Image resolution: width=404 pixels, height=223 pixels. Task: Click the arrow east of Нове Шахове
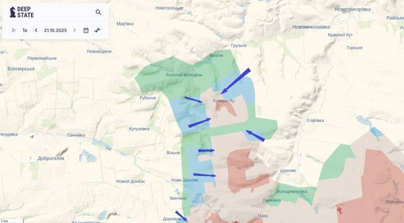(x=205, y=174)
